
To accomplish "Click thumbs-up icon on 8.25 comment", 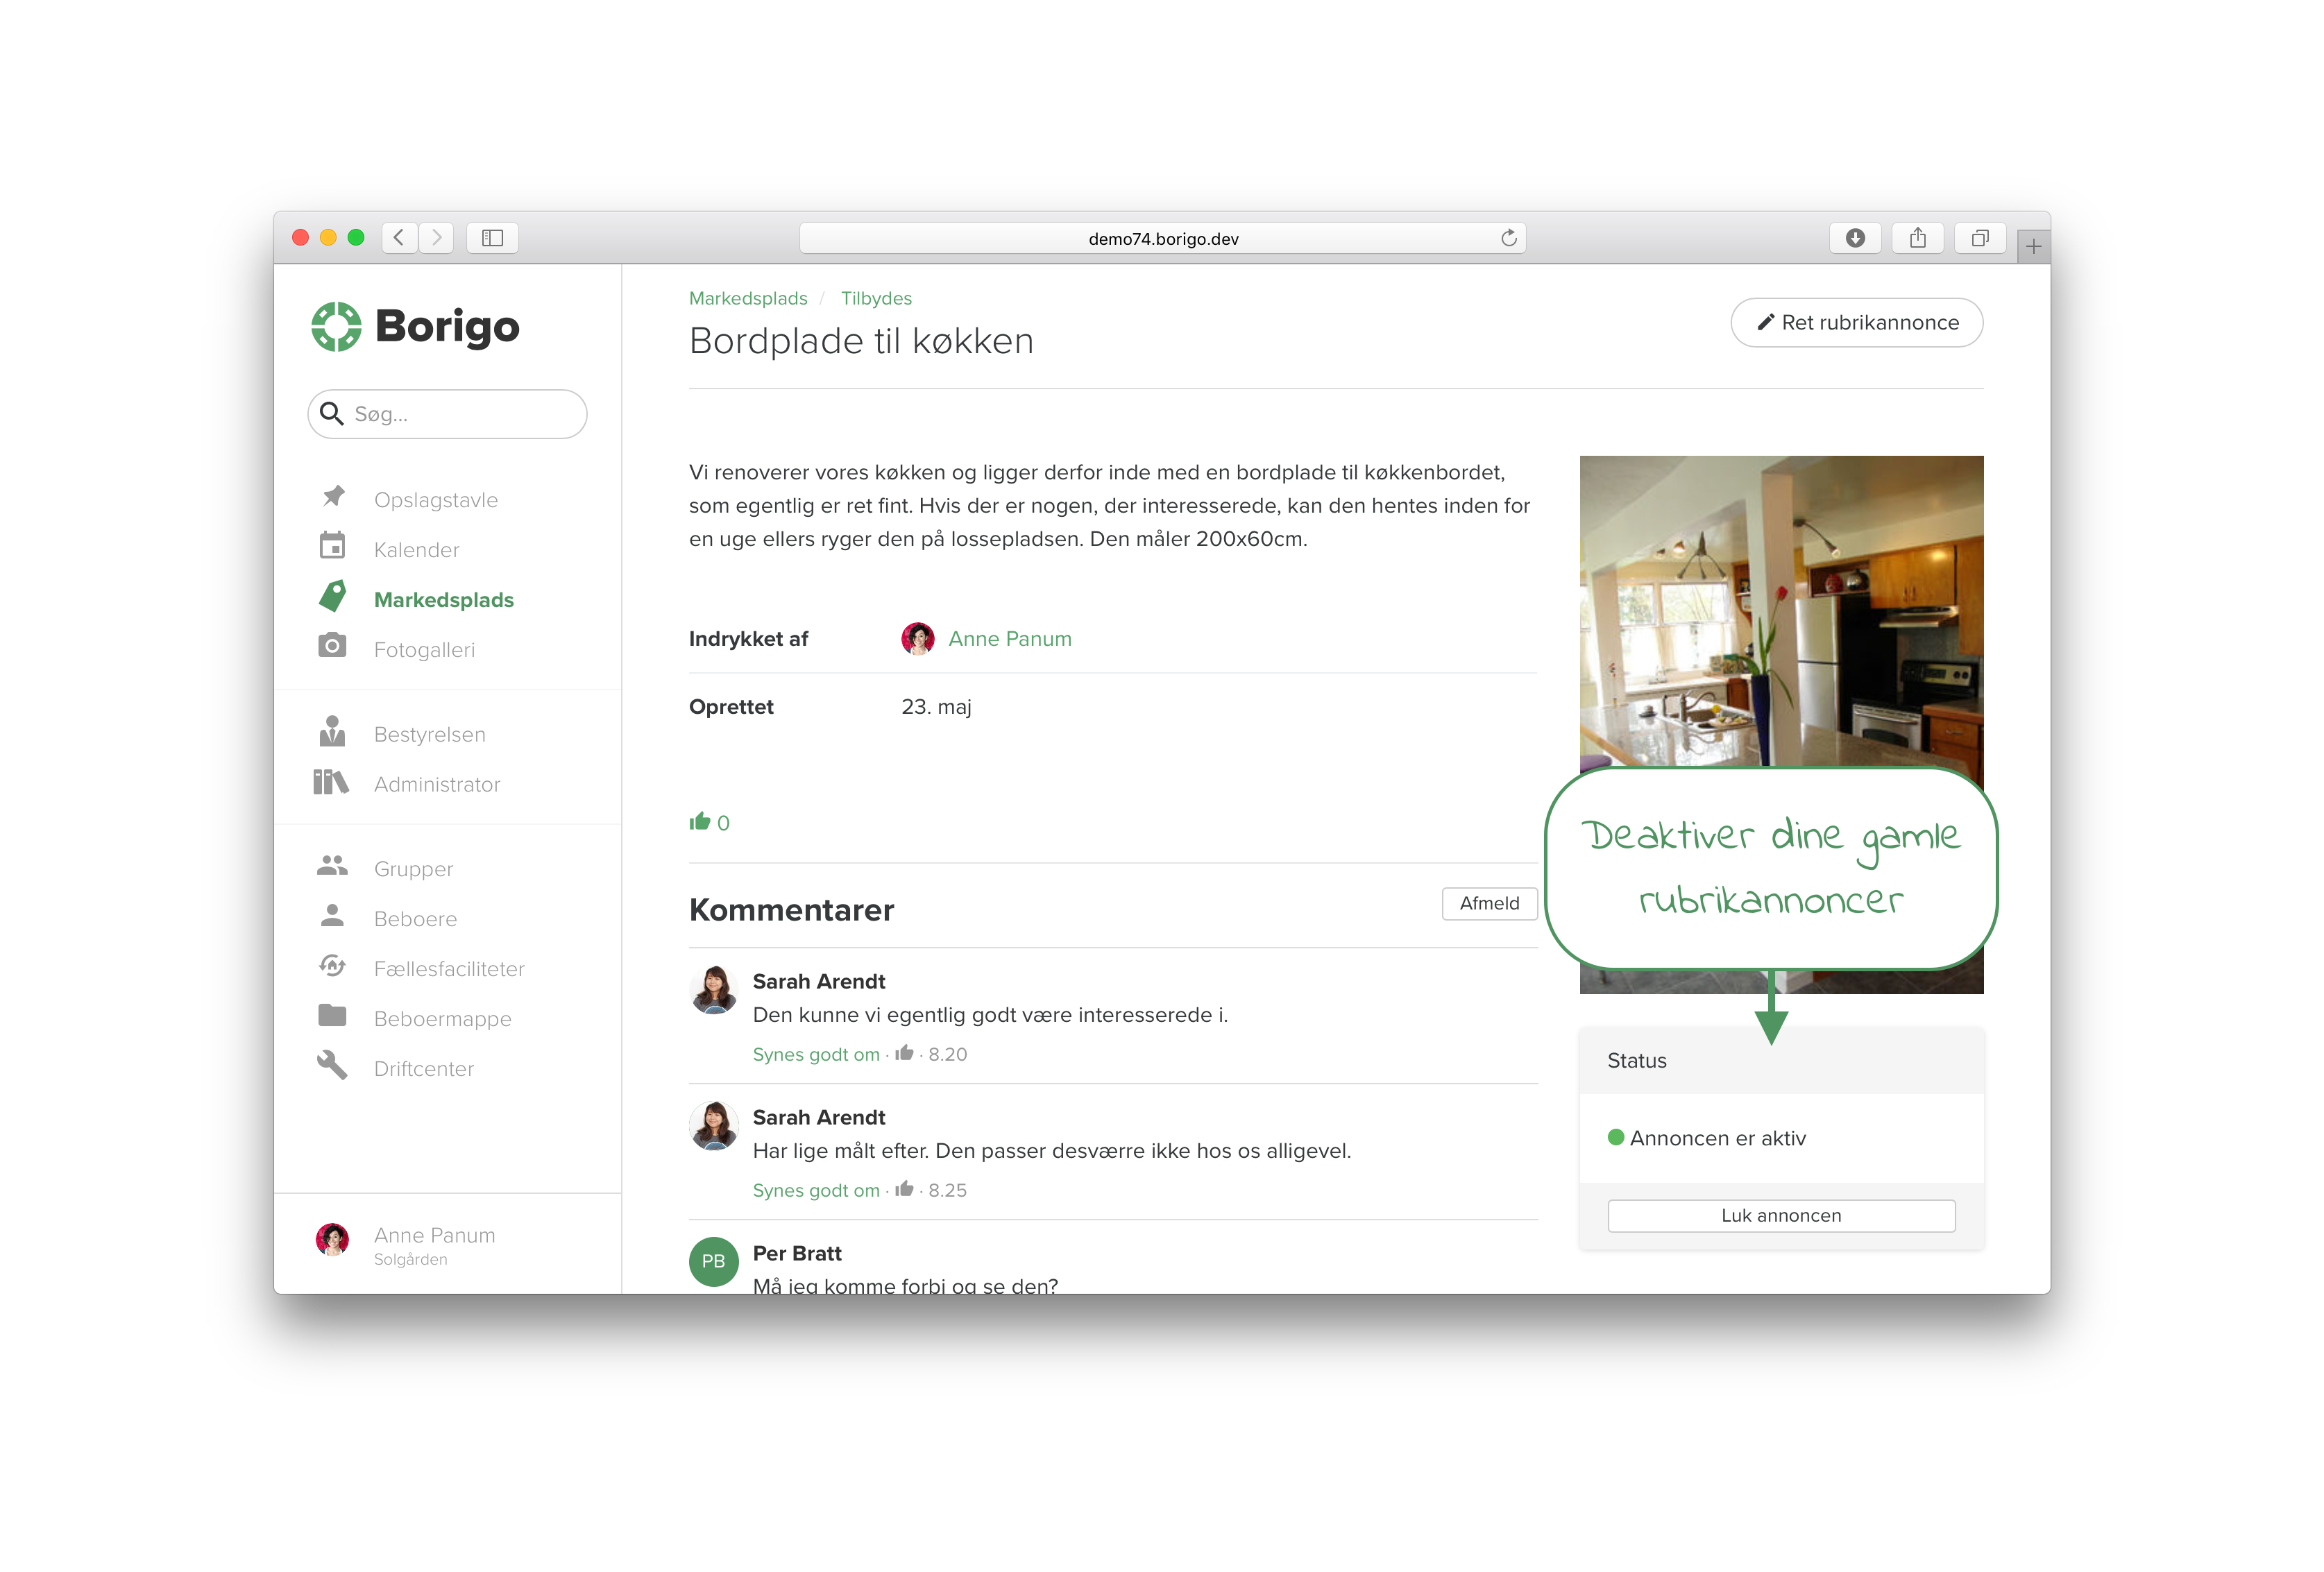I will pos(905,1189).
